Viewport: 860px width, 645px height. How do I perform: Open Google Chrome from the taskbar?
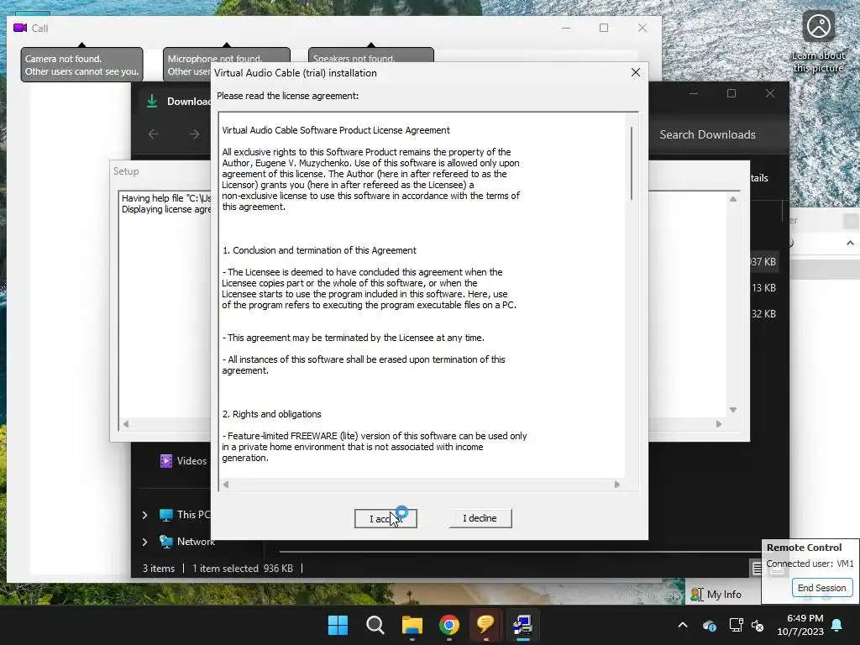coord(448,625)
